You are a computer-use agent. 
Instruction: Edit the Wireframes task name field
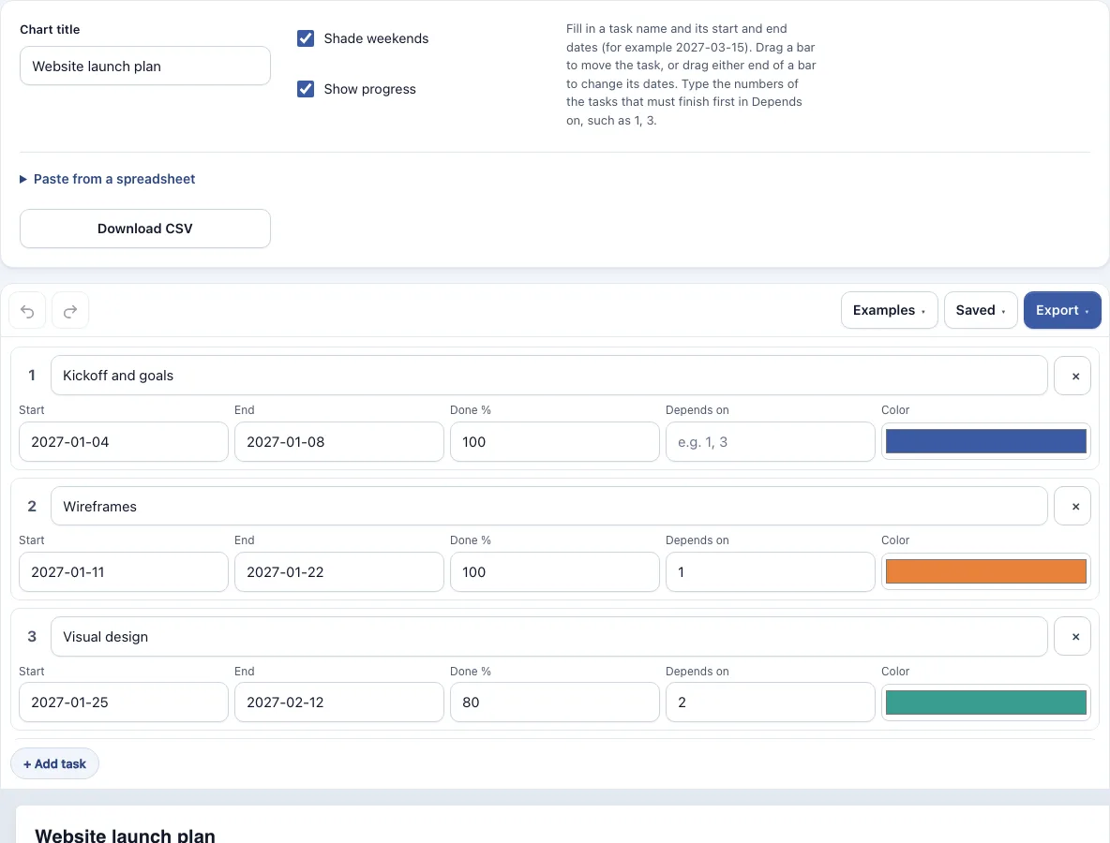pyautogui.click(x=548, y=507)
